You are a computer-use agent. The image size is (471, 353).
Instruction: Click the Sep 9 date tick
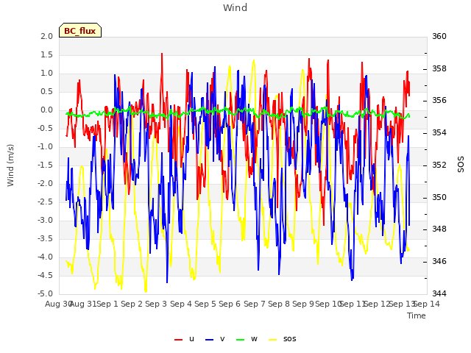303,304
